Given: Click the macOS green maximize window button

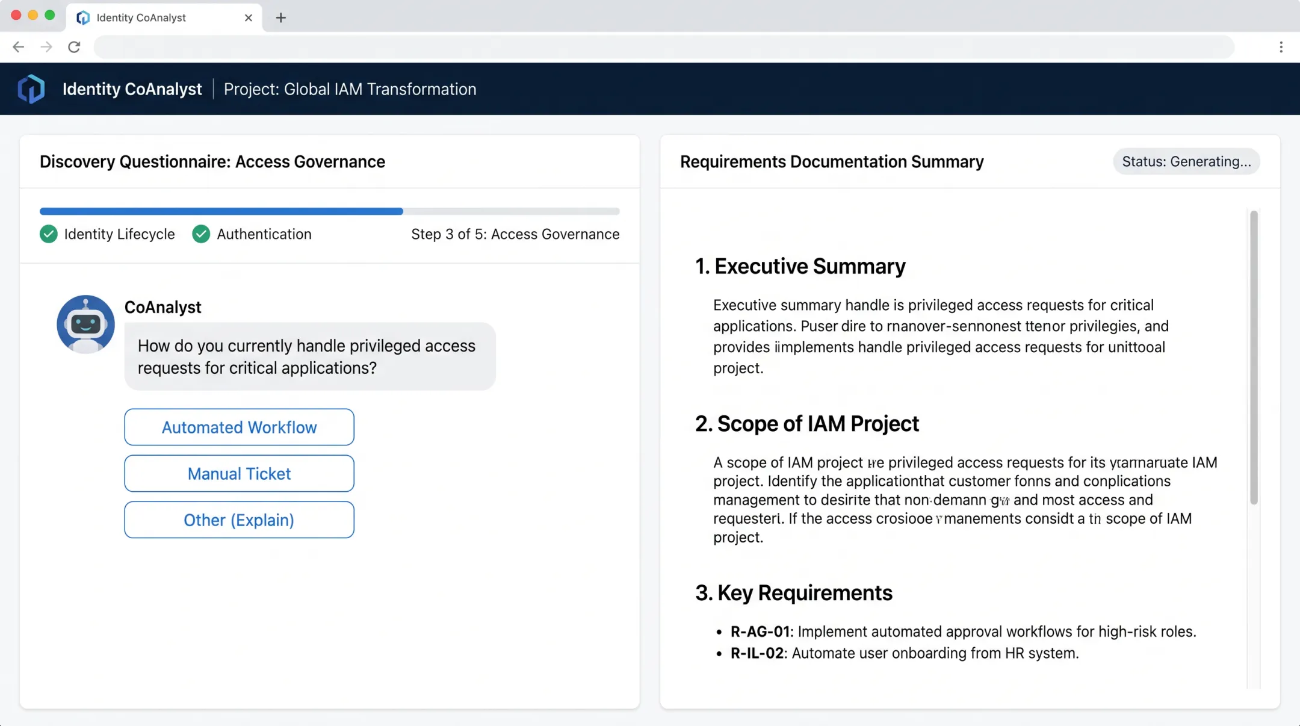Looking at the screenshot, I should (x=50, y=15).
